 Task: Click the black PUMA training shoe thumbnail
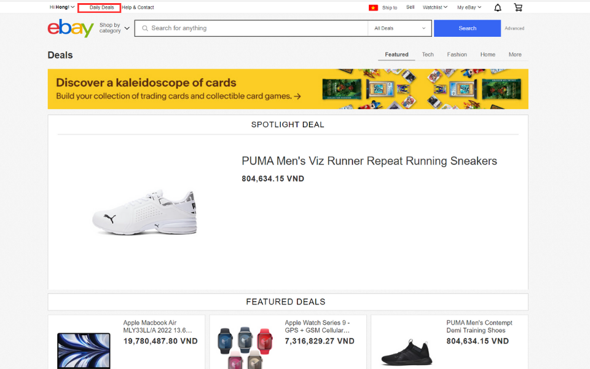[407, 352]
